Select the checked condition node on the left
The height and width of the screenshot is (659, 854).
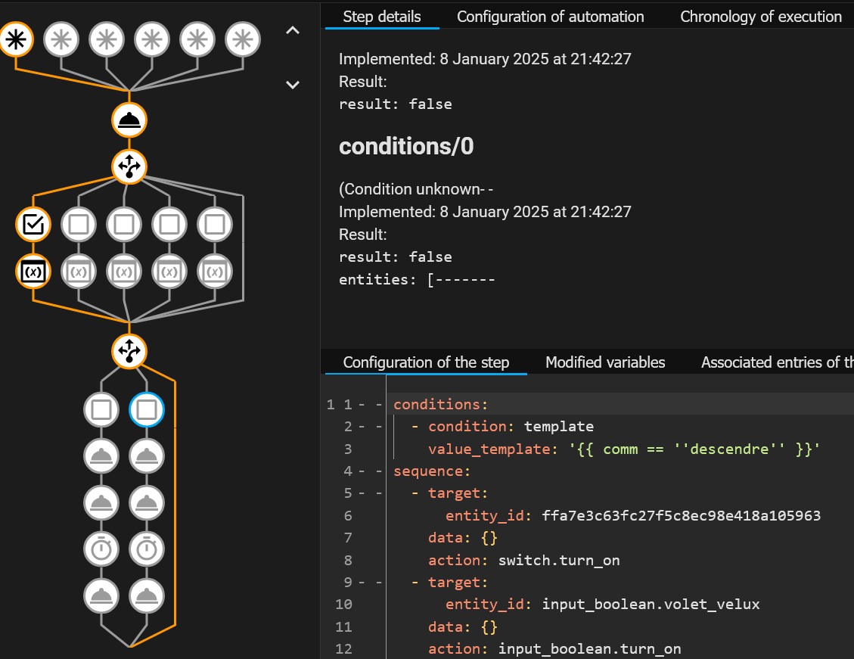point(33,225)
